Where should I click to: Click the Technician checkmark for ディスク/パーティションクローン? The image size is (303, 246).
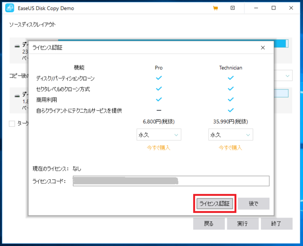(x=231, y=78)
